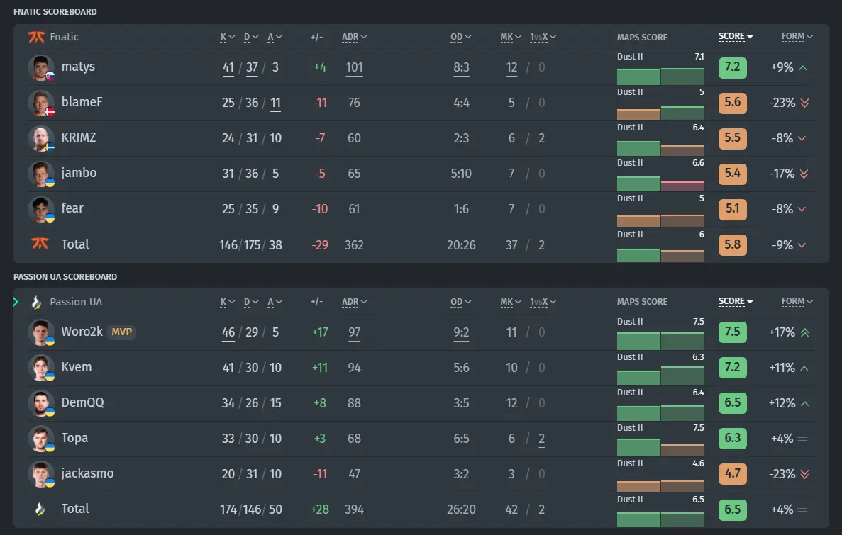
Task: Sort Fnatic scoreboard by ADR
Action: [355, 37]
